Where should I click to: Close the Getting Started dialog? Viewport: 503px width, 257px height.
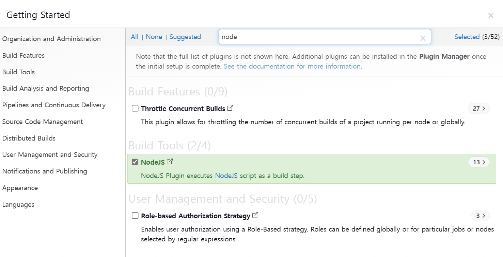490,16
